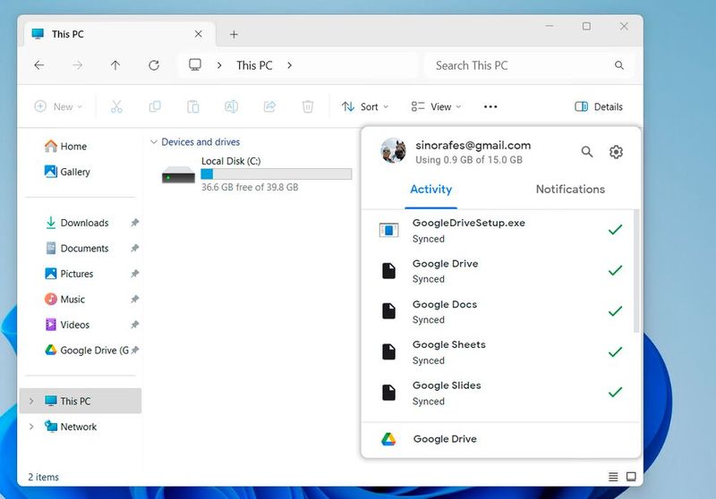Close the This PC tab

198,34
